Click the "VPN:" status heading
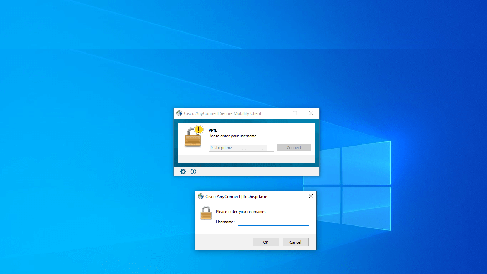 click(213, 131)
